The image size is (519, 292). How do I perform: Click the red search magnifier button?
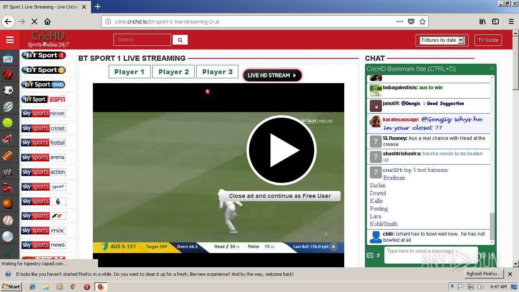click(180, 40)
